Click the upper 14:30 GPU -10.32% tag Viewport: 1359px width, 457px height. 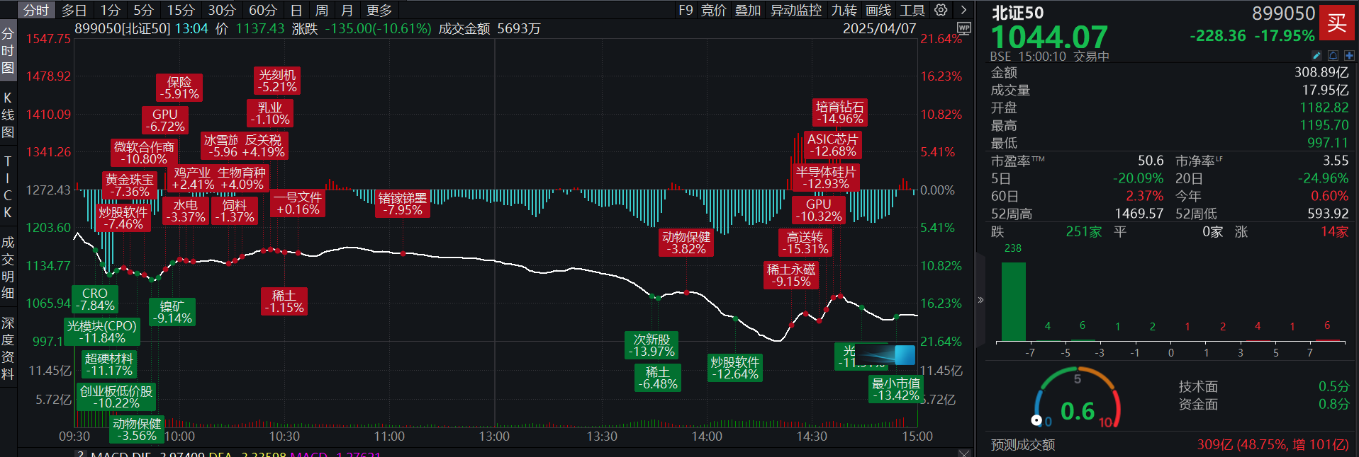point(819,210)
